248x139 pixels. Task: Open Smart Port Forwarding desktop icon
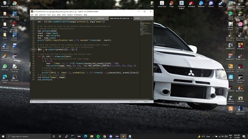[x=5, y=47]
